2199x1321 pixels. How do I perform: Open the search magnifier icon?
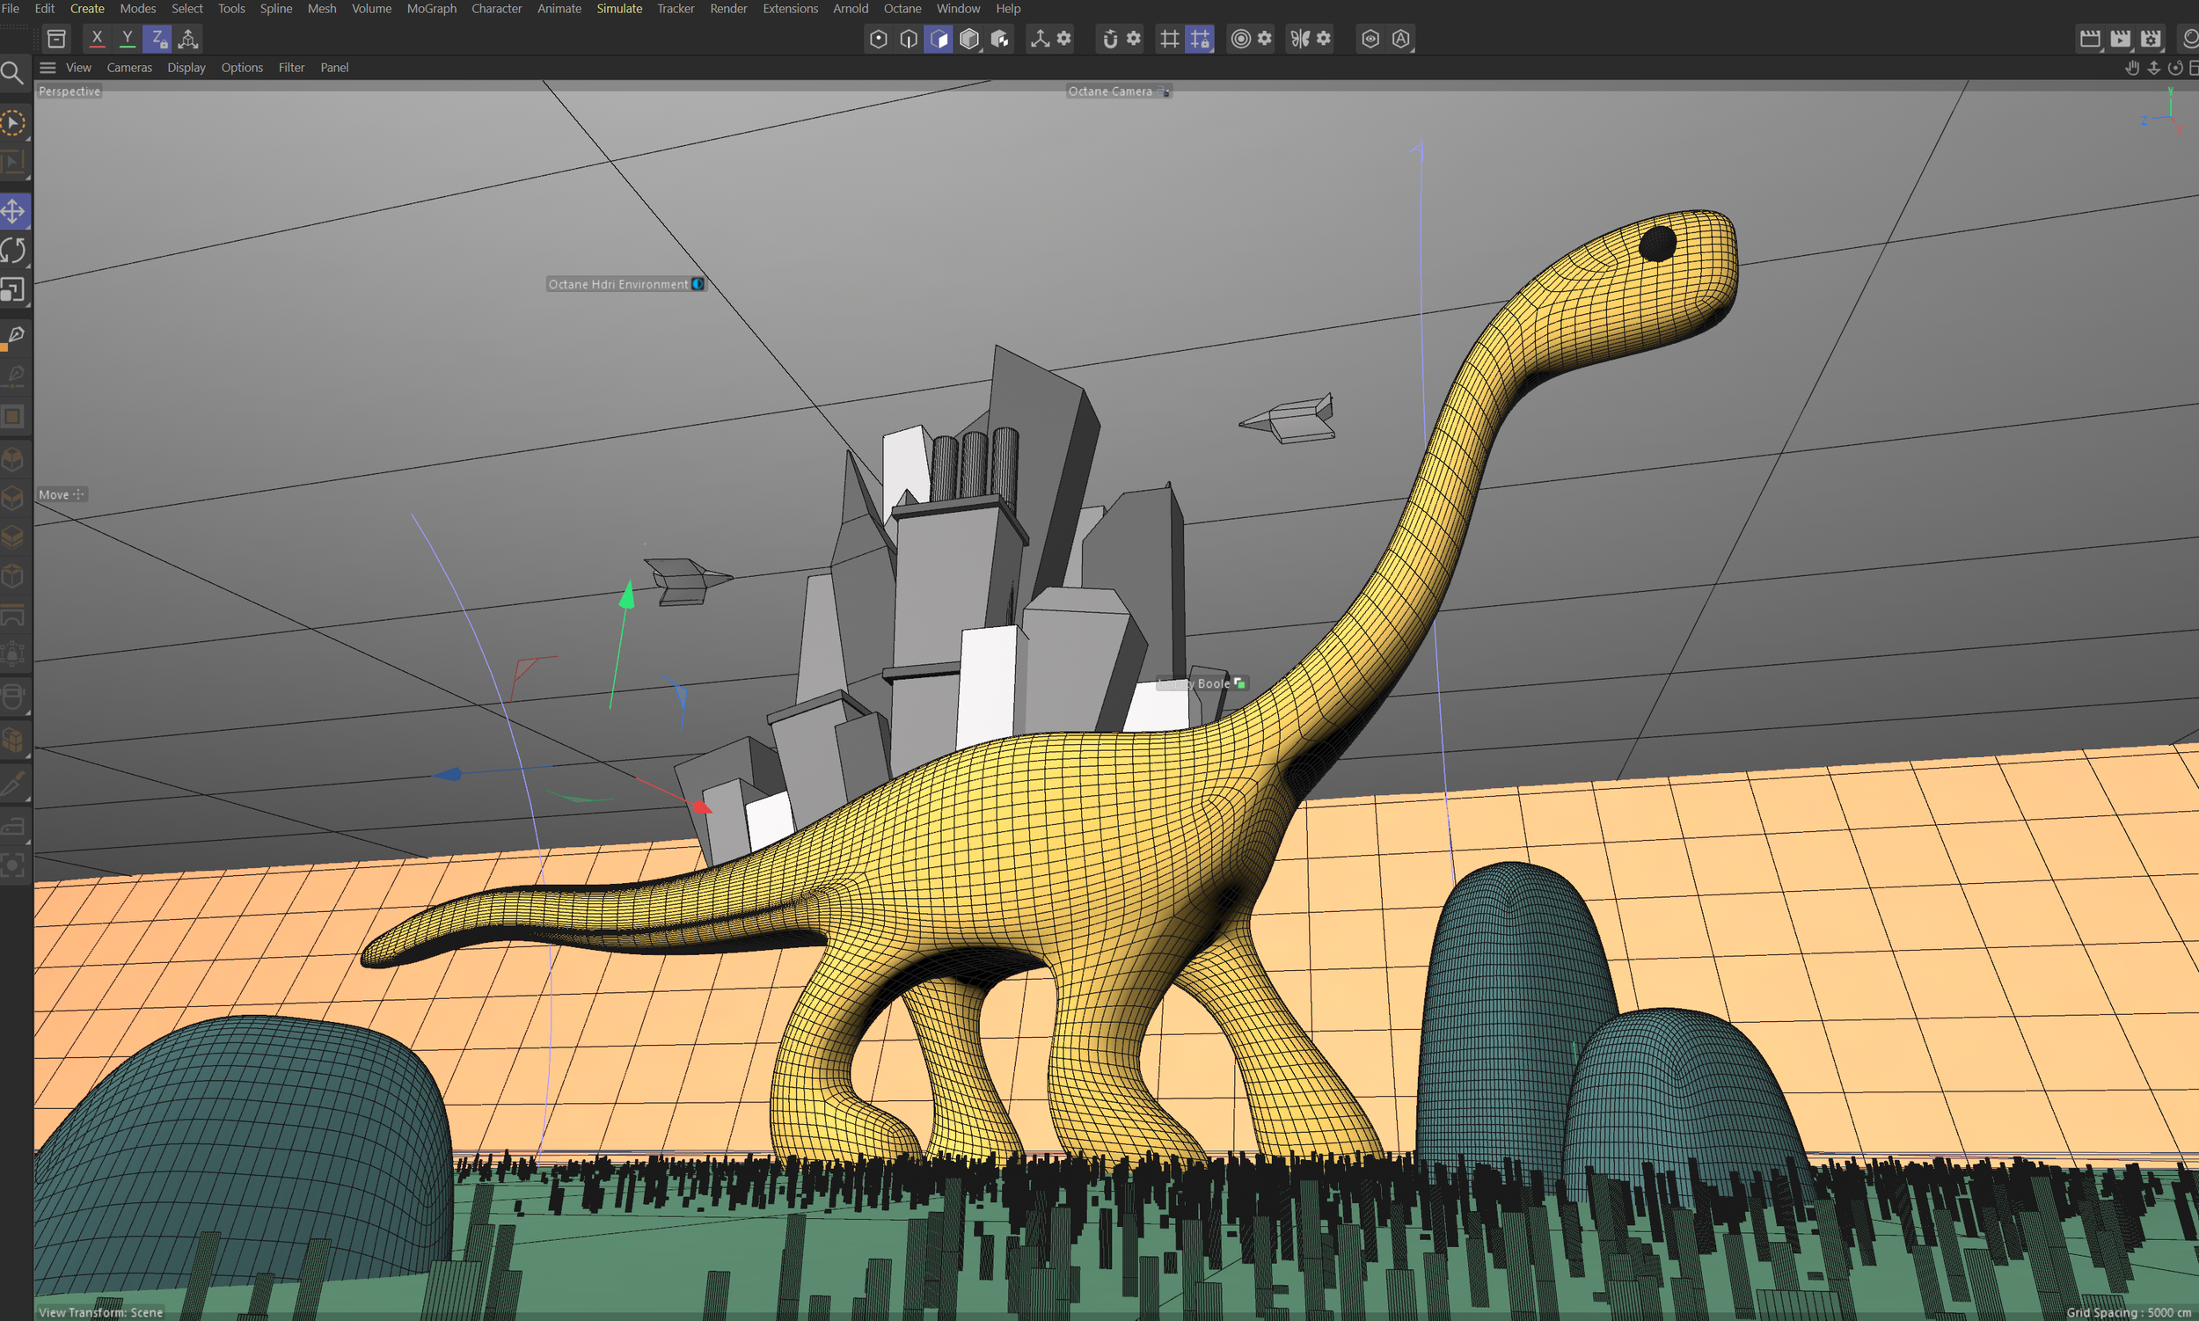pyautogui.click(x=12, y=72)
